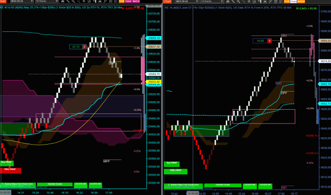Toggle Tenkan+Kijun Fast Cloud Lines on left chart

[18, 185]
